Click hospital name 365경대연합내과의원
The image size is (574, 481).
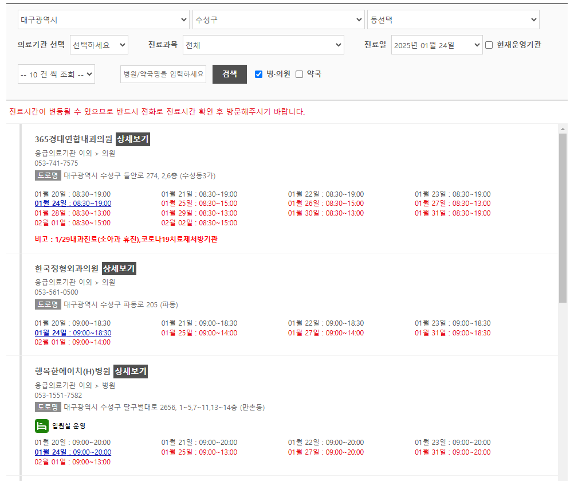[73, 139]
